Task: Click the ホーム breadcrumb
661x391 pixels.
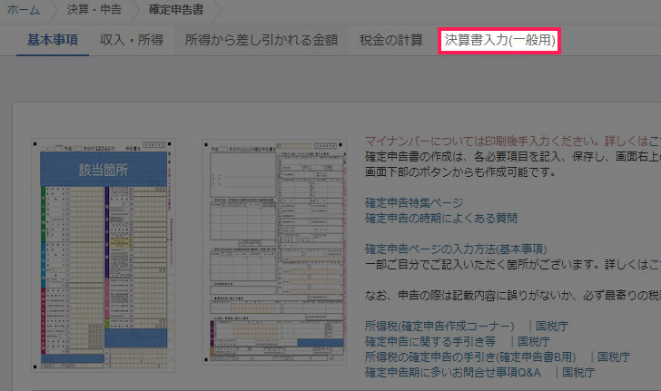Action: (23, 11)
